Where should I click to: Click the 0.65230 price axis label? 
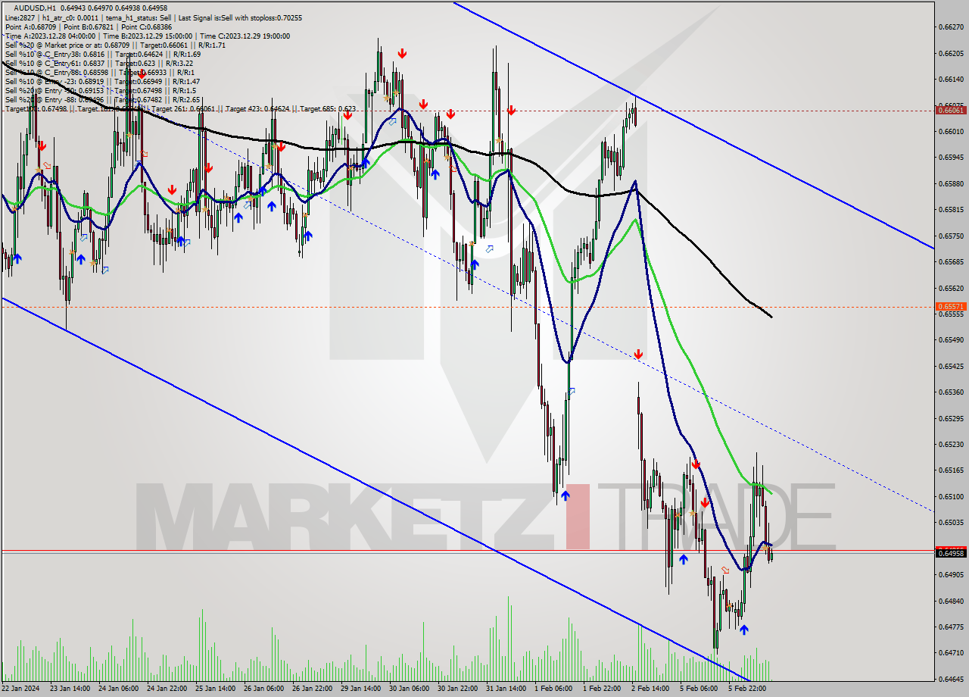(x=951, y=445)
